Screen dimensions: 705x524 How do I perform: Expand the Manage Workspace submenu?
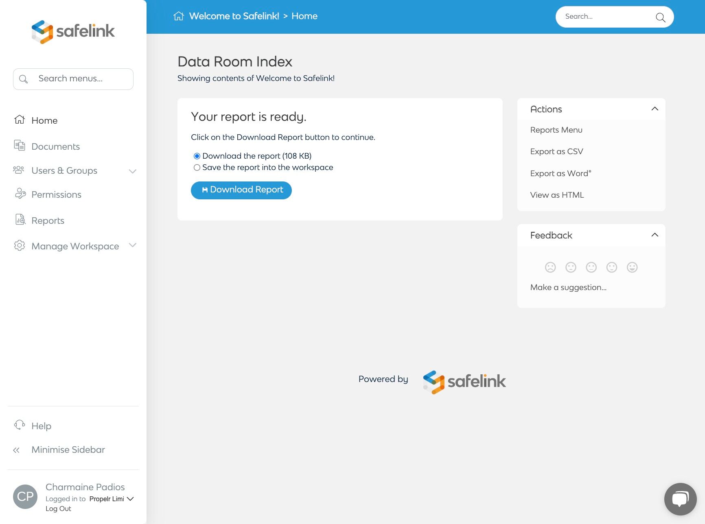click(132, 245)
